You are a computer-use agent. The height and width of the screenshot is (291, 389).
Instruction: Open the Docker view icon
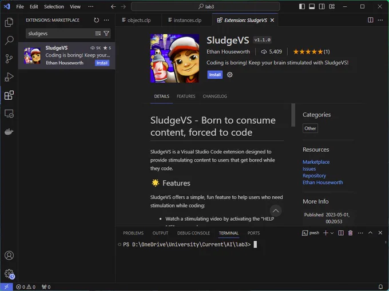pos(9,132)
